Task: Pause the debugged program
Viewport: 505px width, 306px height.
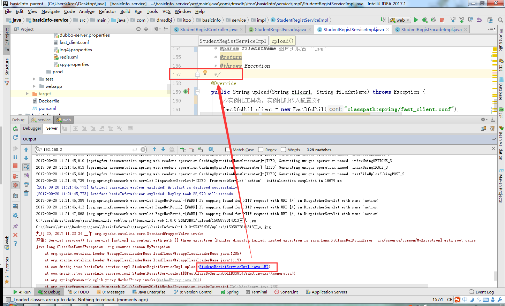Action: (15, 157)
